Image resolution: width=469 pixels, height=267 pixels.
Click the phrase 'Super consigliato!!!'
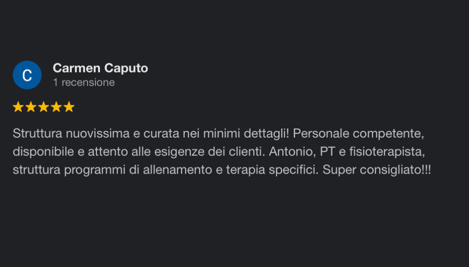(376, 170)
